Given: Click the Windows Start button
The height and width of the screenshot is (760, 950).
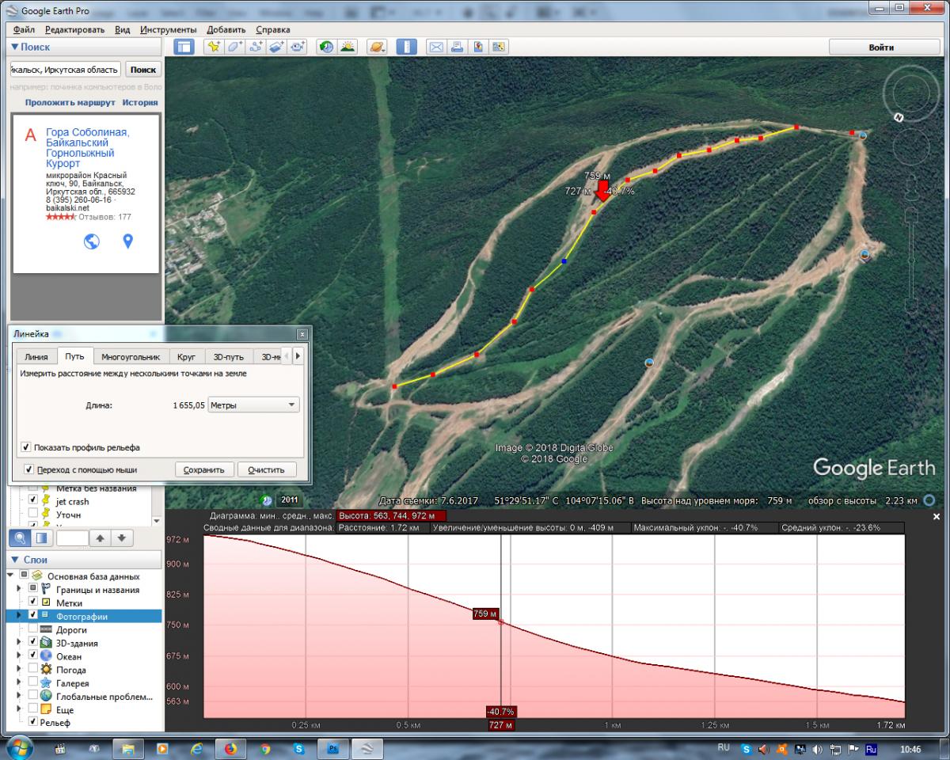Looking at the screenshot, I should 19,747.
